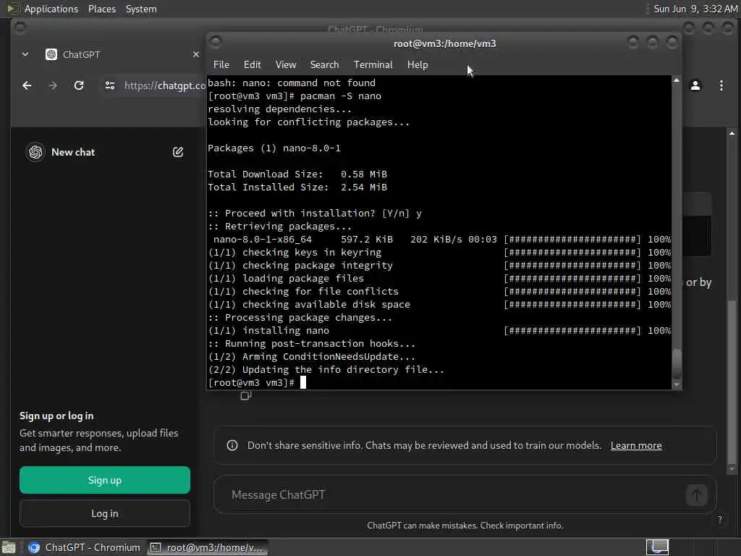Click the ChatGPT page scrollbar up arrow
The image size is (741, 556).
click(x=732, y=133)
